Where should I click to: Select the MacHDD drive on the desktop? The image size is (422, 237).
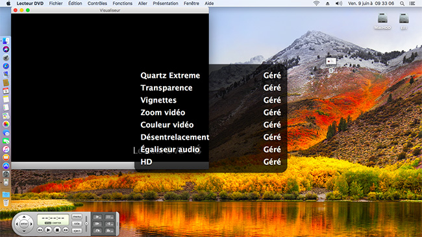point(382,21)
